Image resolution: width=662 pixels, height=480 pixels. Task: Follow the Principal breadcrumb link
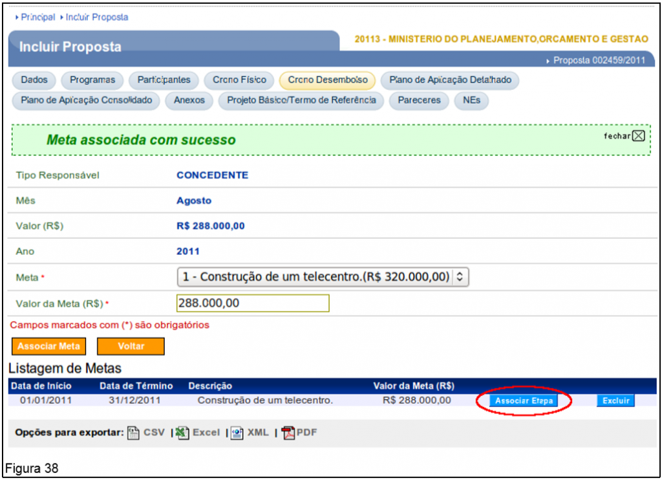click(x=37, y=17)
